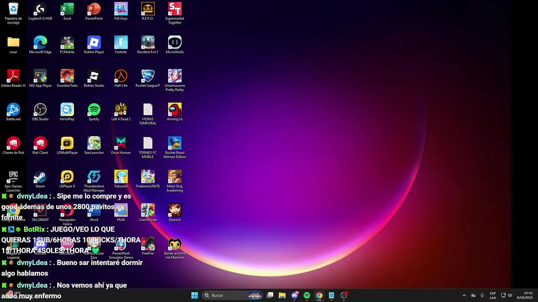This screenshot has width=538, height=302.
Task: Click Bucket Brawl Ahlman Edition icon
Action: (175, 147)
